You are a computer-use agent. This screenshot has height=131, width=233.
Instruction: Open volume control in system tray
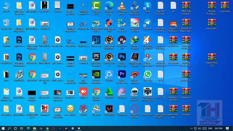[200, 128]
